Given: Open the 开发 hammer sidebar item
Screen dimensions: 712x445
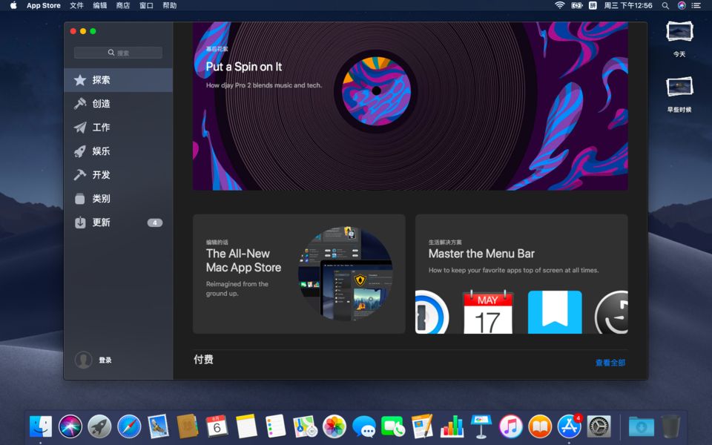Looking at the screenshot, I should [x=118, y=175].
